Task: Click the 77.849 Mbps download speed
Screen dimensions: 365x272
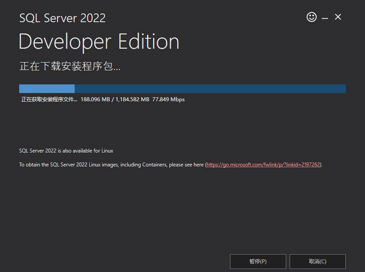Action: (168, 100)
